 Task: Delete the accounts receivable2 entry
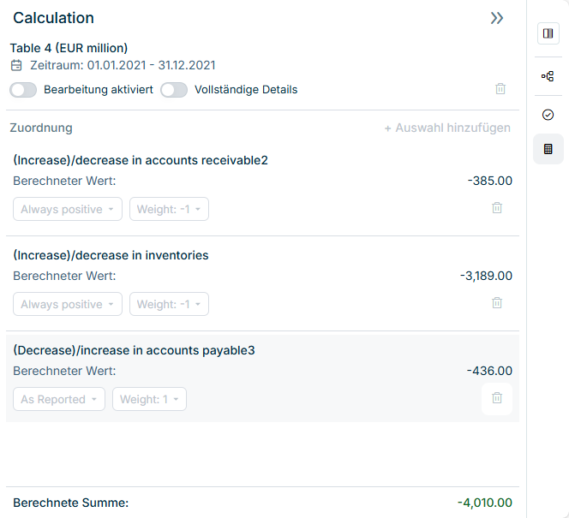pyautogui.click(x=497, y=208)
